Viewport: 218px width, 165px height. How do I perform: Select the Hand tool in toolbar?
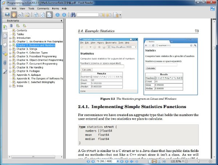click(14, 15)
